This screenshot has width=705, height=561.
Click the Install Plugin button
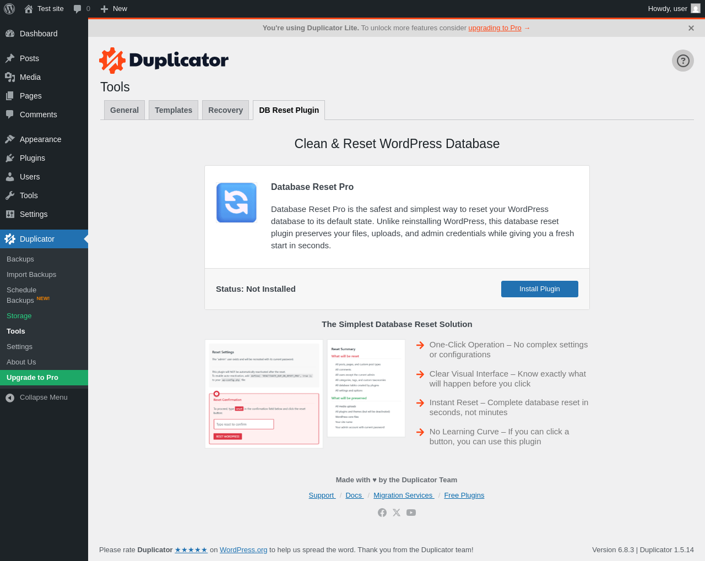click(x=540, y=289)
